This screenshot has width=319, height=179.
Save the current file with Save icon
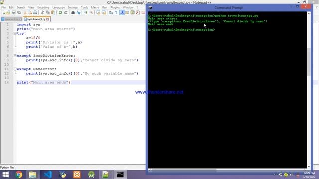tap(13, 13)
